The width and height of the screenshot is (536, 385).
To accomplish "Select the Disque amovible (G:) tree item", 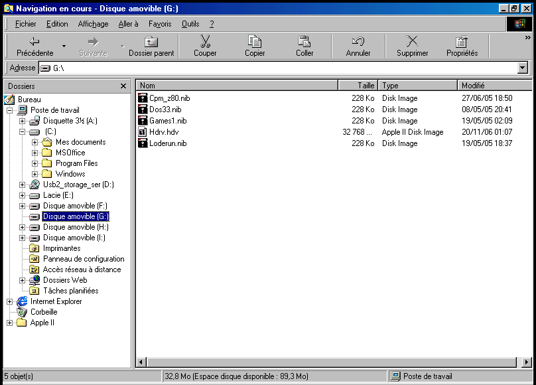I will (x=76, y=216).
